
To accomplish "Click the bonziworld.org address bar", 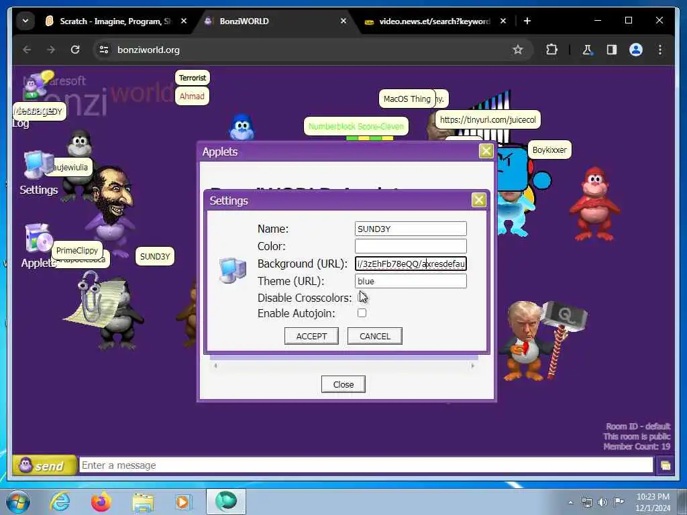I will point(307,50).
